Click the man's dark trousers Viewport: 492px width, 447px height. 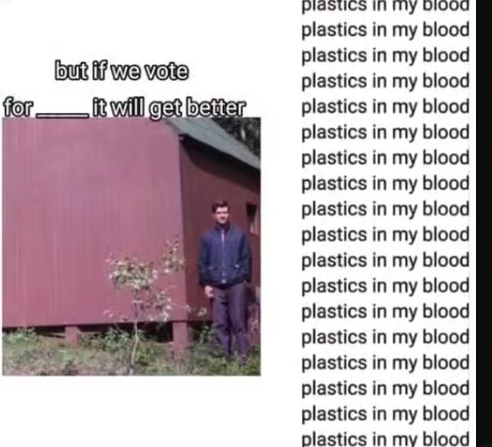coord(230,320)
